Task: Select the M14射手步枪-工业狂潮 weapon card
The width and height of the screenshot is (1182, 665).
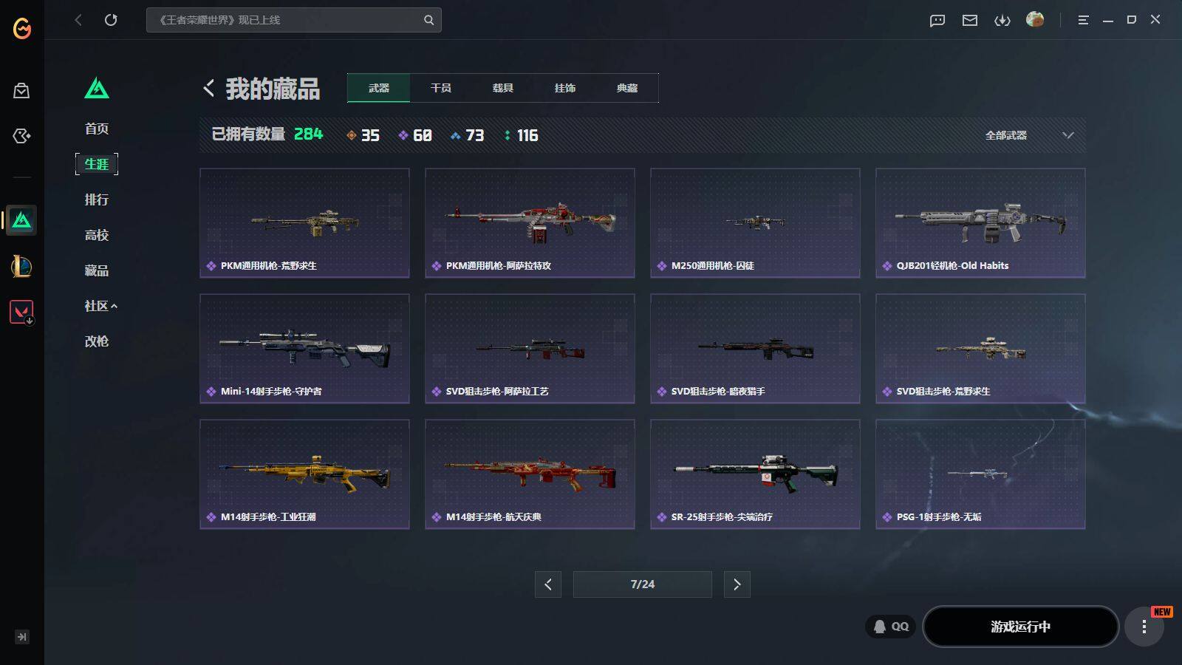Action: click(304, 474)
